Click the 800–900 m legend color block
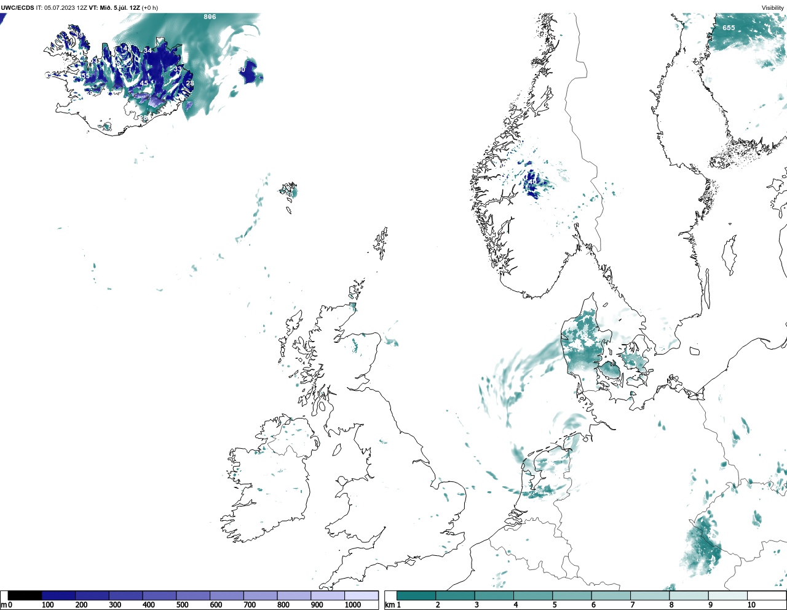787x610 pixels. click(293, 595)
